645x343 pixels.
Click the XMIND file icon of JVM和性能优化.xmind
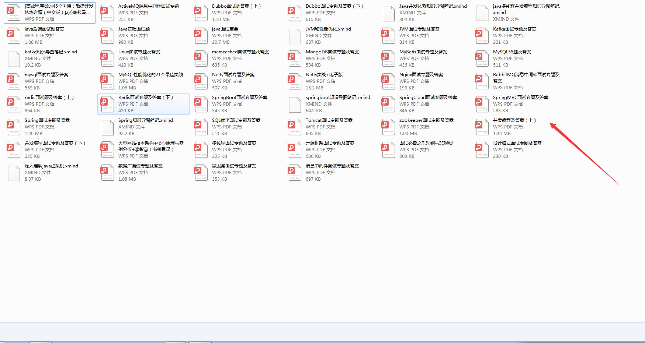coord(295,36)
